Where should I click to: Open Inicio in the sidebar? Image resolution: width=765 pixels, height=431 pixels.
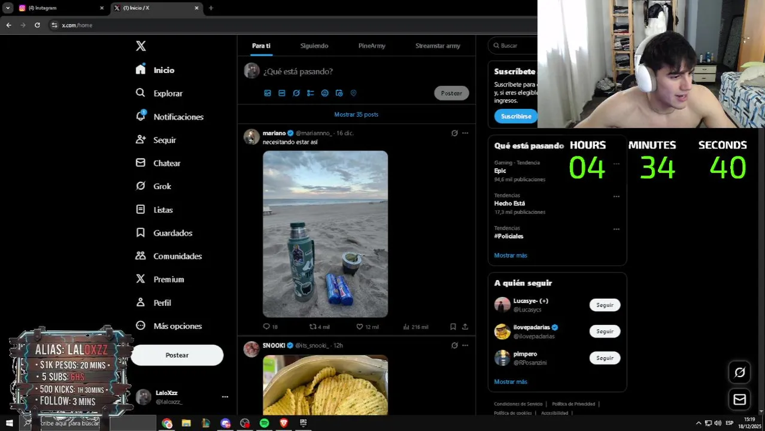[156, 70]
